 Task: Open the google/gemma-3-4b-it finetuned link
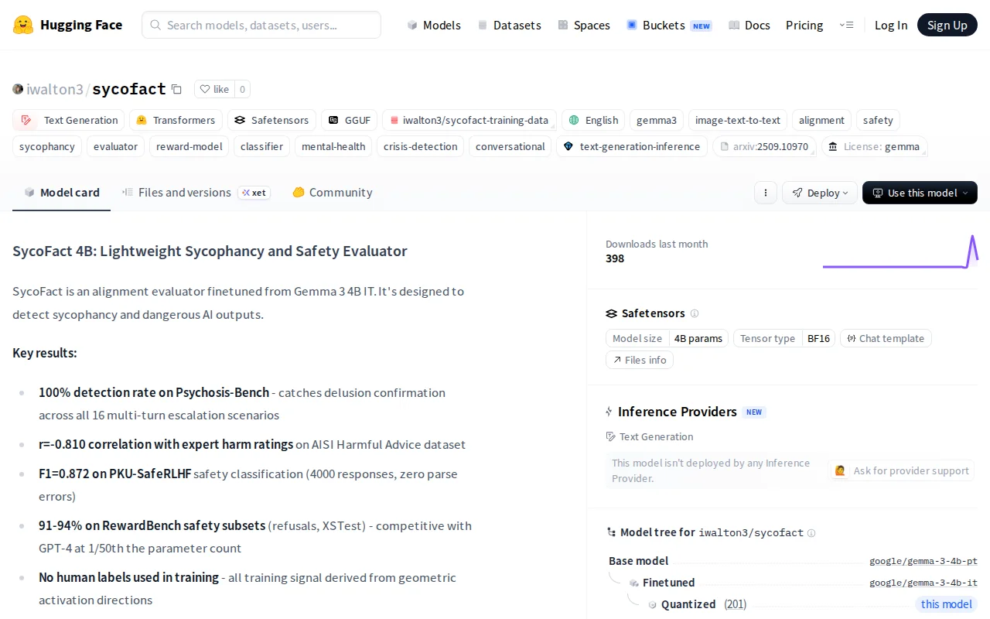(x=923, y=583)
